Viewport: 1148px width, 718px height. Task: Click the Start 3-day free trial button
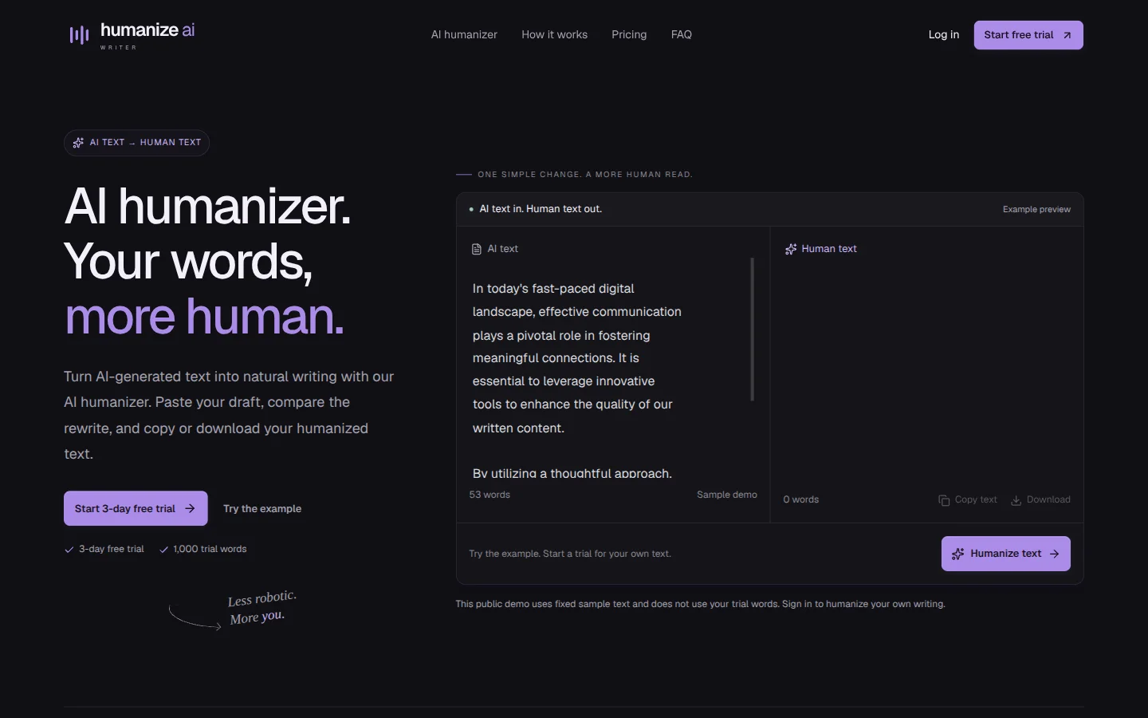(136, 508)
